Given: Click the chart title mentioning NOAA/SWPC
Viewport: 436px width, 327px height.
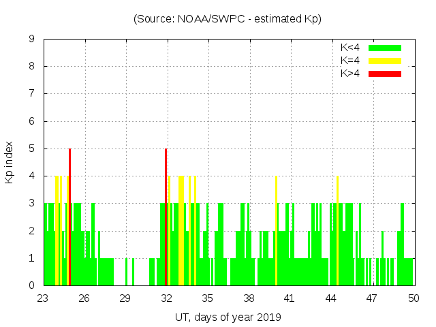Looking at the screenshot, I should 228,19.
